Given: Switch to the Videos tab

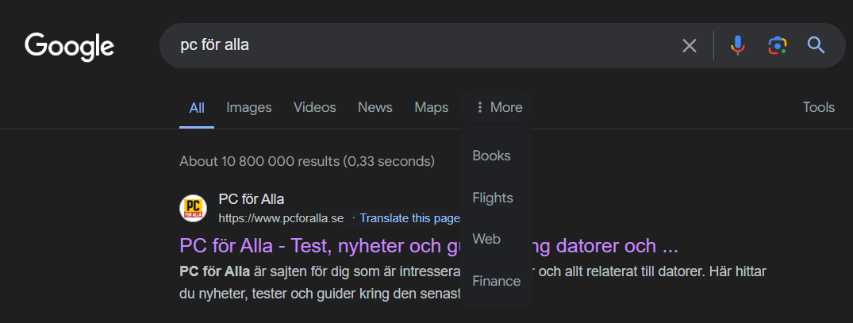Looking at the screenshot, I should pos(314,107).
